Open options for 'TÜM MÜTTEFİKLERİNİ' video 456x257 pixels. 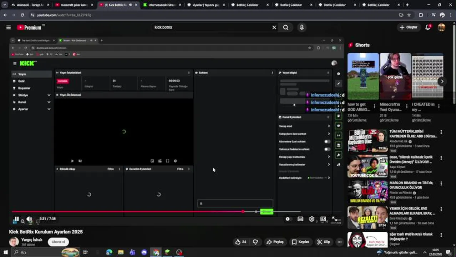tap(441, 132)
